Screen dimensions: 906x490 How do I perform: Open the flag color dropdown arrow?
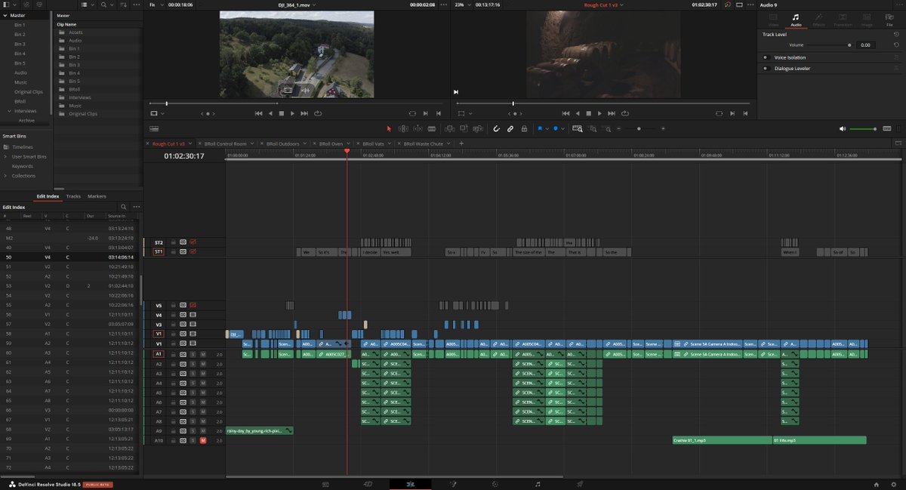pos(547,129)
